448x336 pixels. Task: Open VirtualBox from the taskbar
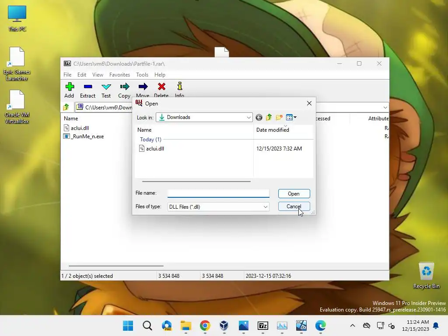[x=224, y=325]
